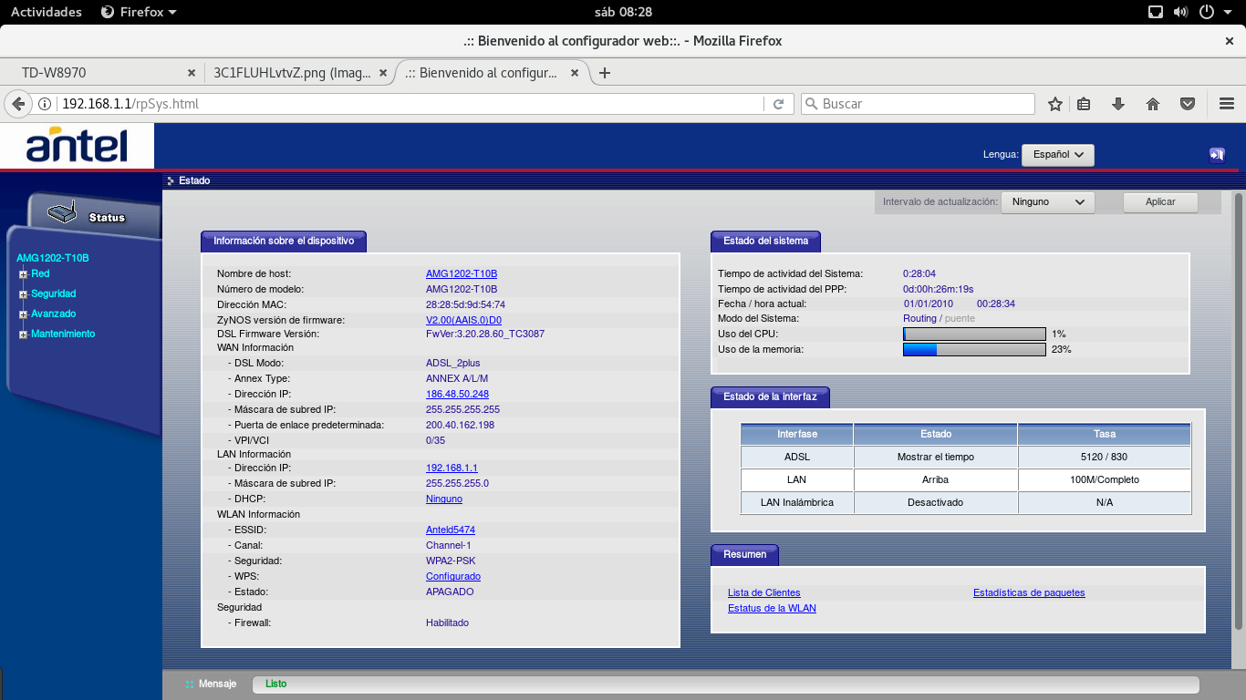Open the WPS Configurado link

[x=453, y=576]
